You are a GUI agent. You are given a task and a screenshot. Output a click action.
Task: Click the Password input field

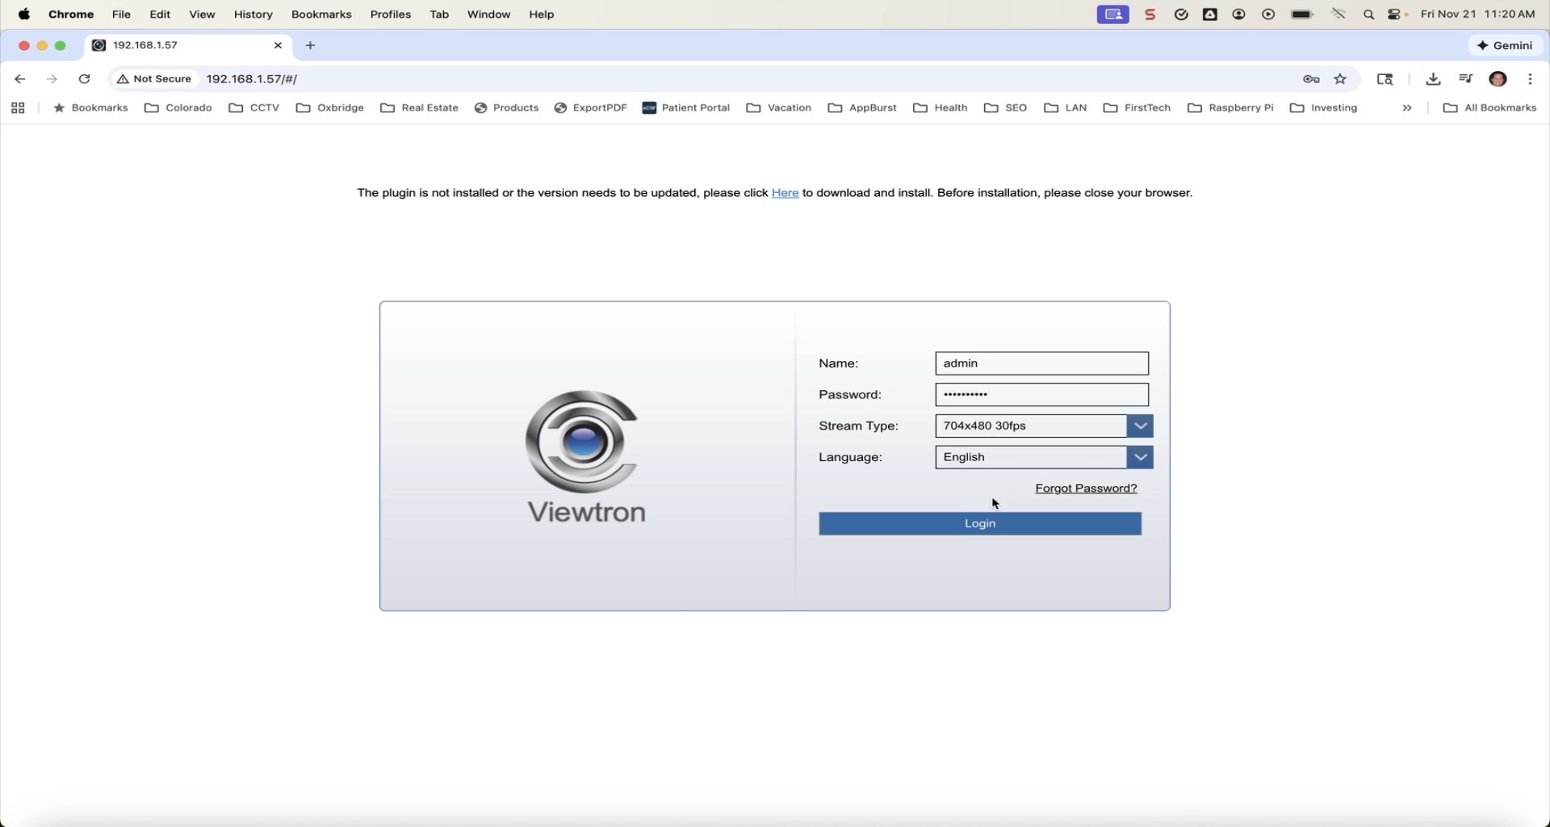click(x=1041, y=395)
